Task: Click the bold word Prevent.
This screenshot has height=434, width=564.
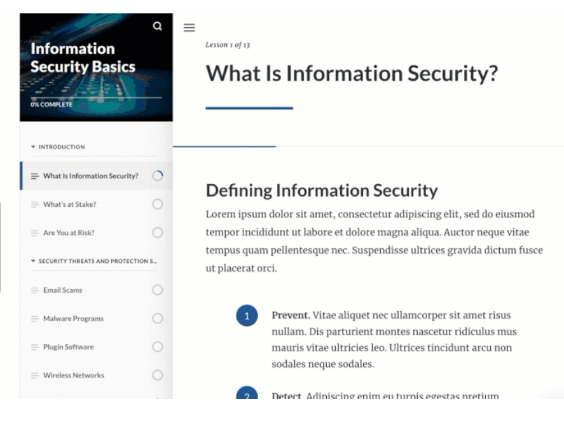Action: pos(291,315)
